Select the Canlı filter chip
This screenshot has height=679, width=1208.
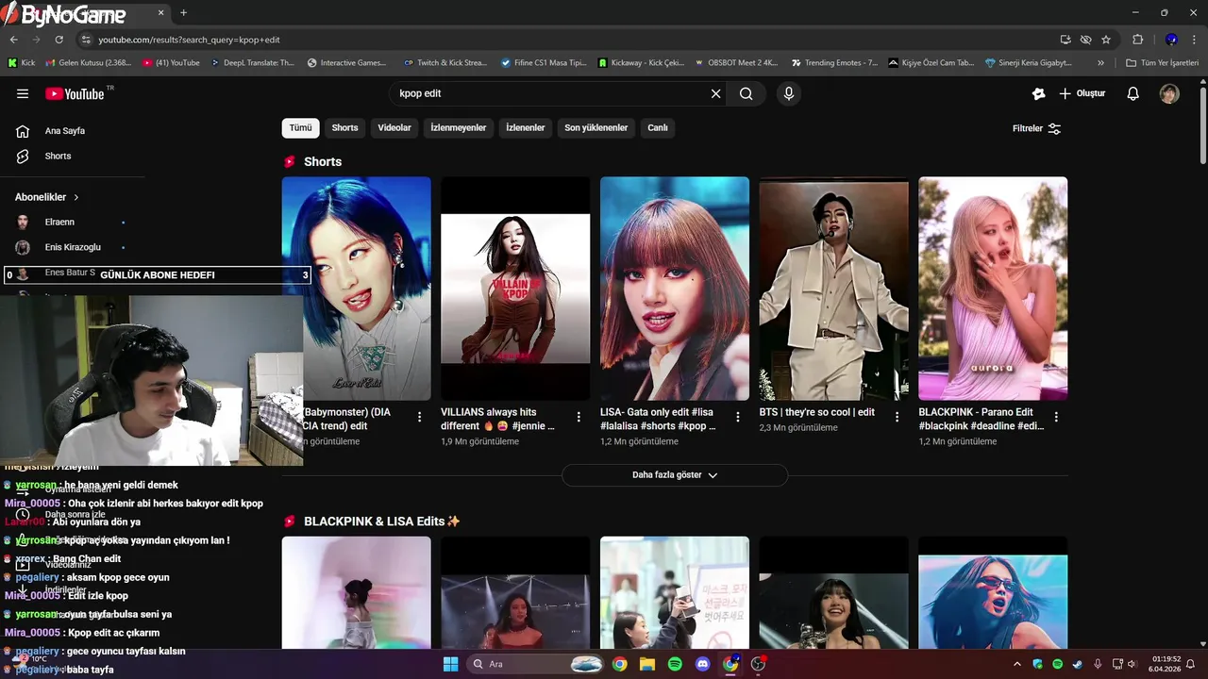(658, 128)
